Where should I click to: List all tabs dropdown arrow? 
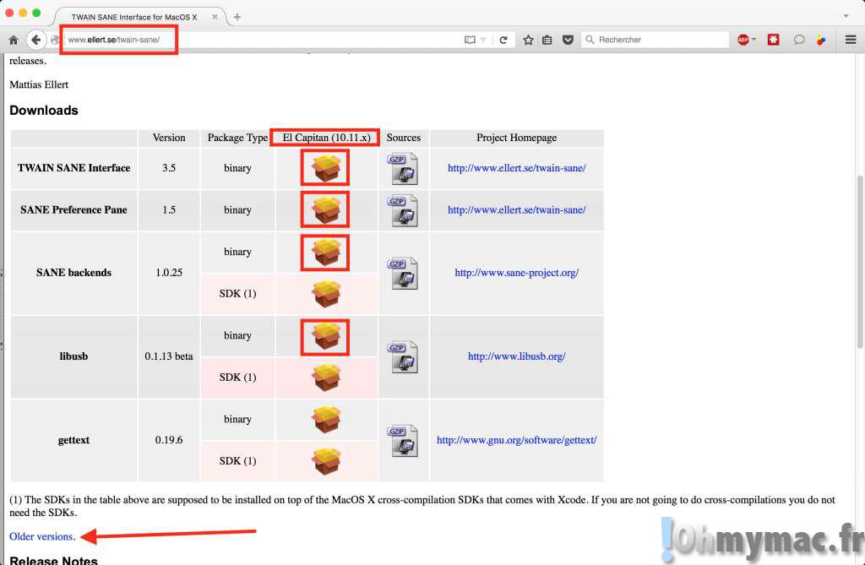[x=846, y=16]
